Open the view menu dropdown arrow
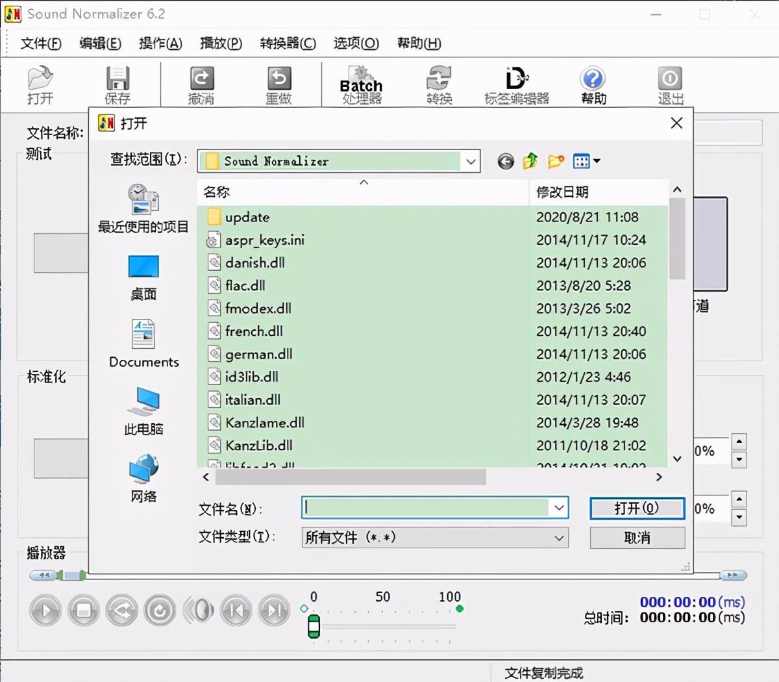 597,161
